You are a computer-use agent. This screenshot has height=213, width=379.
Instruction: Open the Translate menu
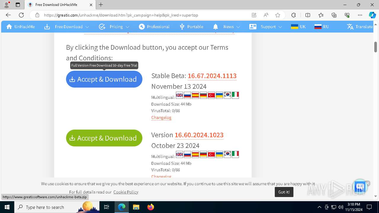click(360, 27)
